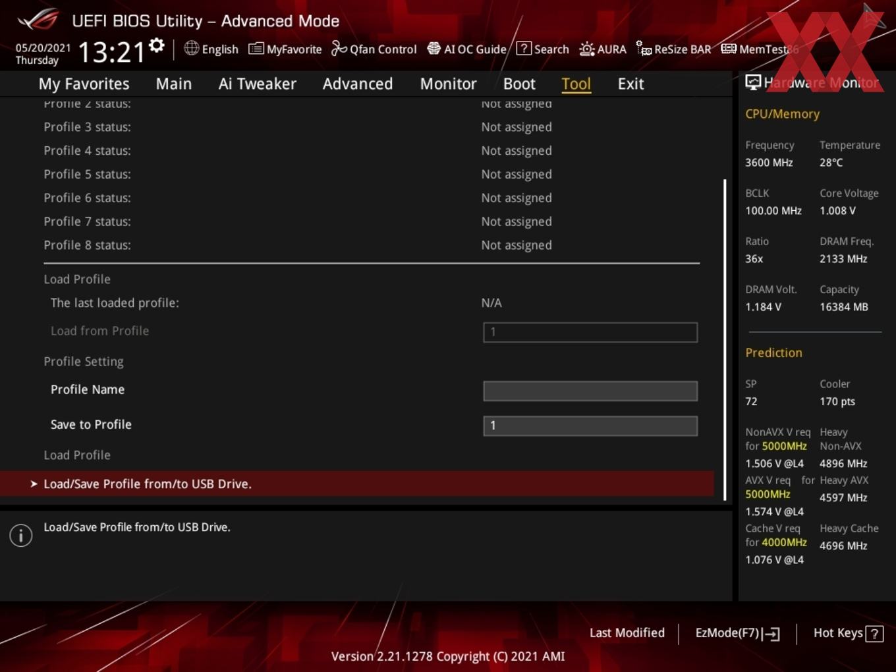Open the Advanced tab
This screenshot has width=896, height=672.
click(x=358, y=84)
